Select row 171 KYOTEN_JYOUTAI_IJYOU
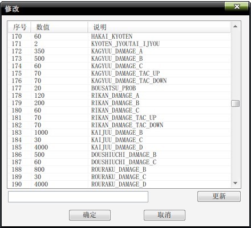 pos(119,44)
